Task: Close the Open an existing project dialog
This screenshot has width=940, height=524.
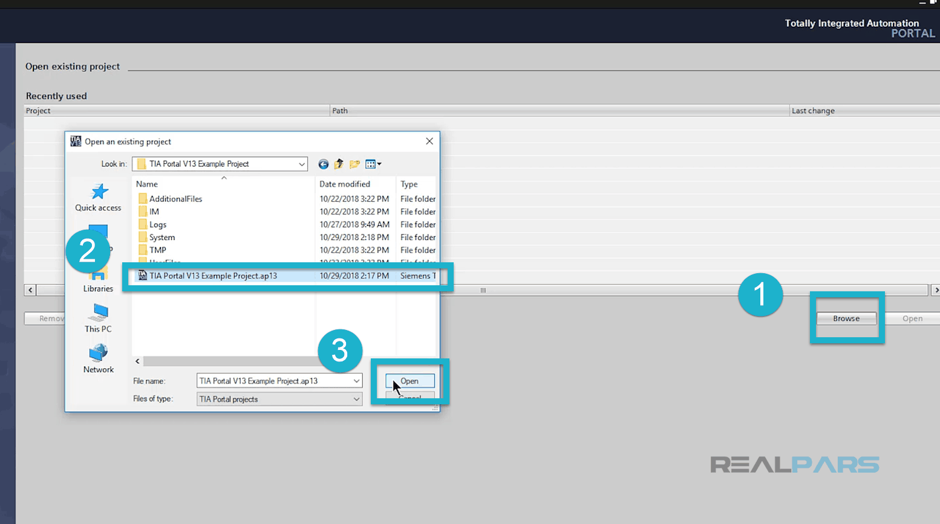Action: (429, 141)
